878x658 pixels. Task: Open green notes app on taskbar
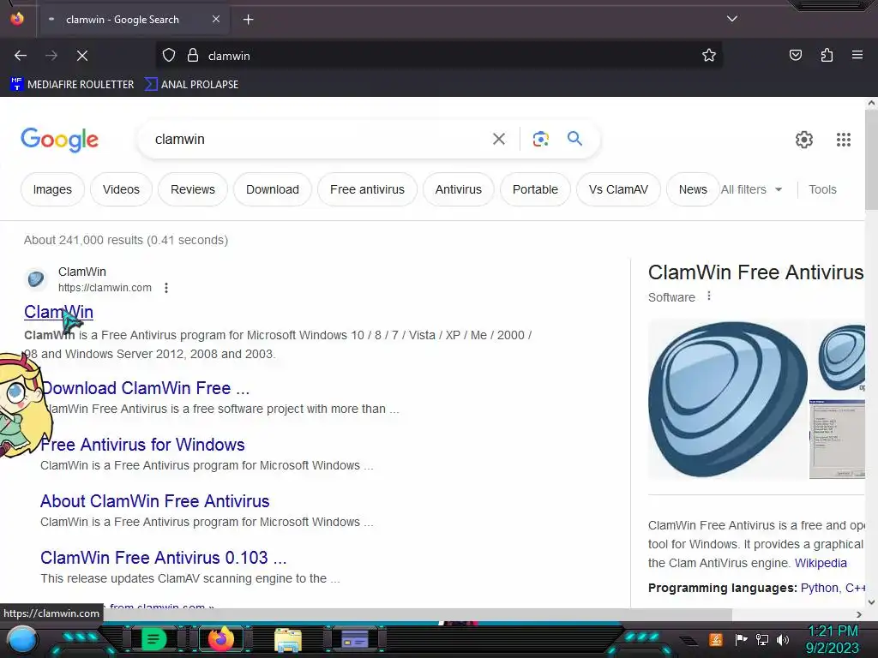[x=153, y=638]
